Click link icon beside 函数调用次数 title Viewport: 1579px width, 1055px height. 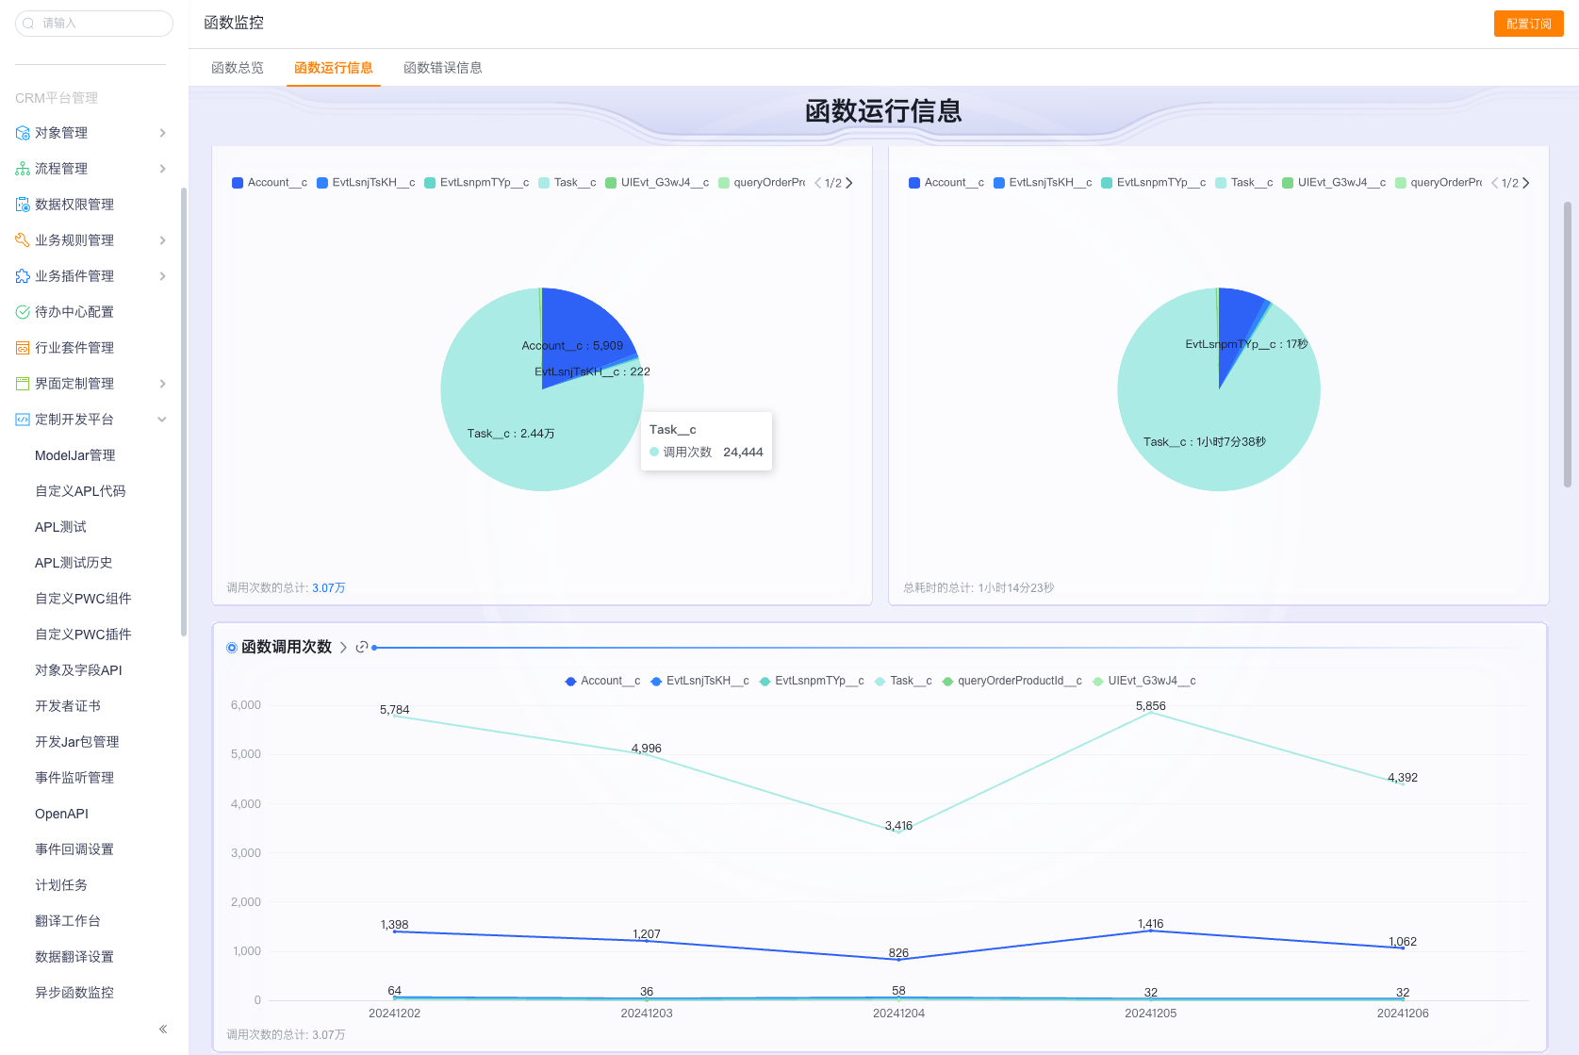point(361,647)
